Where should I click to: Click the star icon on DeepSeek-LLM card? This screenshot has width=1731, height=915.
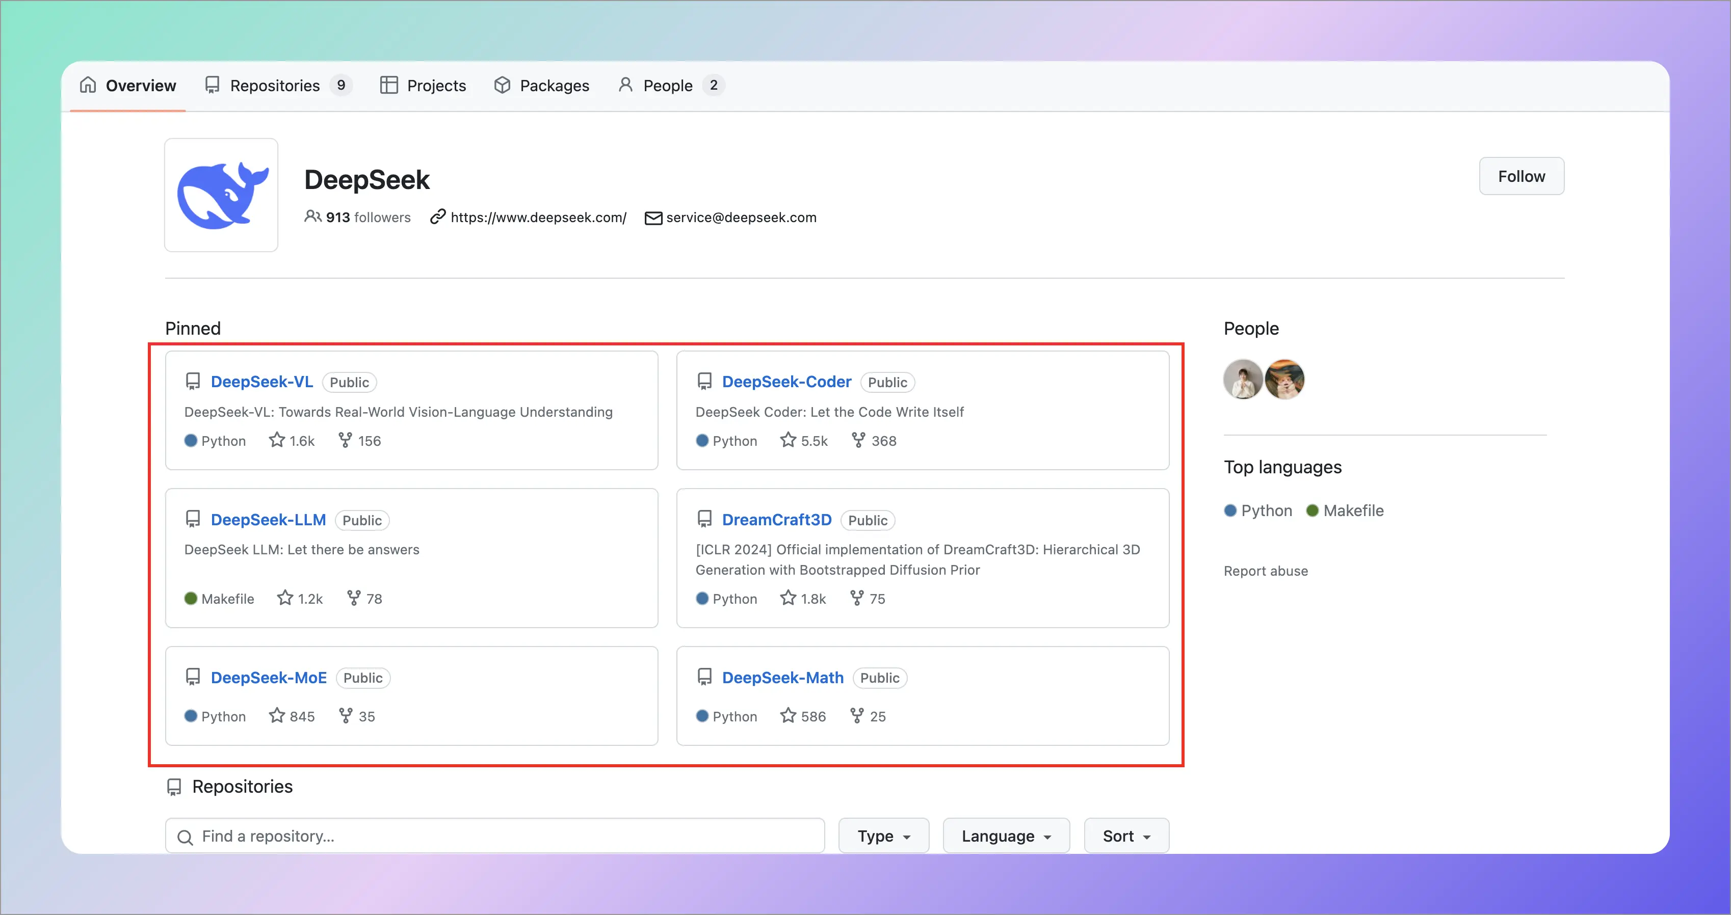[285, 598]
